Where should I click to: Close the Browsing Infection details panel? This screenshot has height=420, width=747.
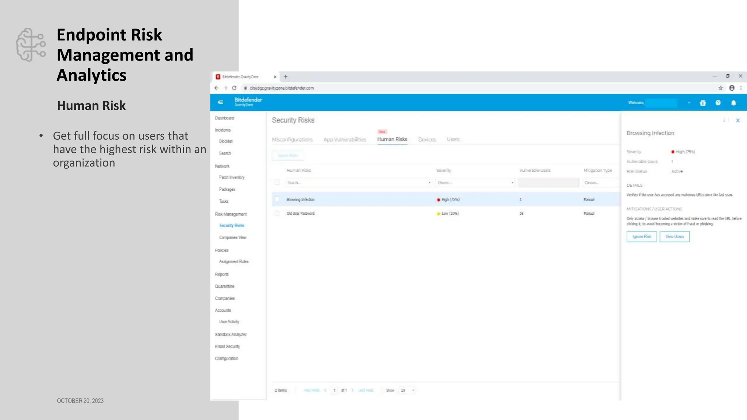738,120
